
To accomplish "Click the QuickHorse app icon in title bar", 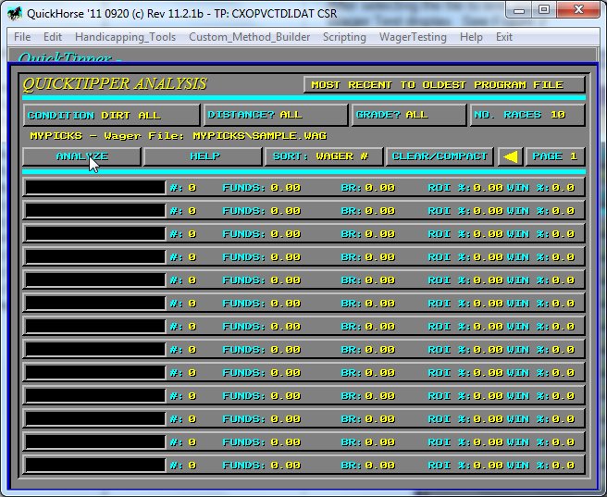I will [x=15, y=13].
